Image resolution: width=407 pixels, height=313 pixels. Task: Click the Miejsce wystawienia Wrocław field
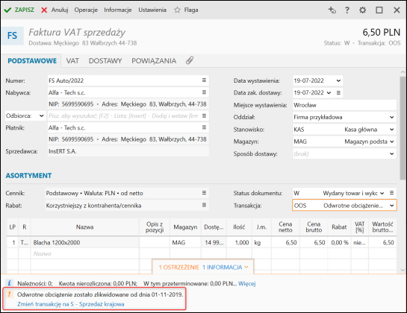344,105
